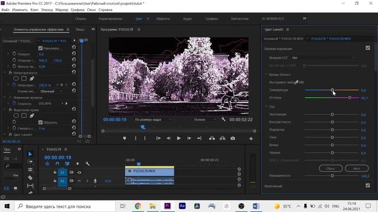
Task: Click the Reset tone button
Action: pos(331,168)
